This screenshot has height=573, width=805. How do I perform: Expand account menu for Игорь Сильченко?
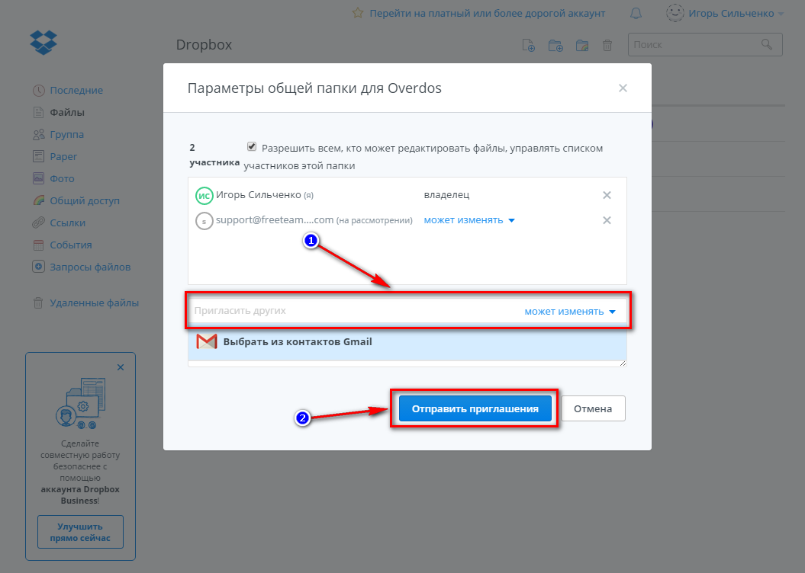click(781, 14)
